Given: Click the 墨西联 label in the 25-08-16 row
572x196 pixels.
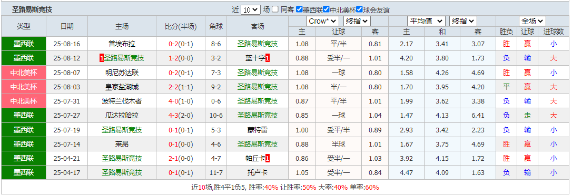Looking at the screenshot, I should click(24, 44).
